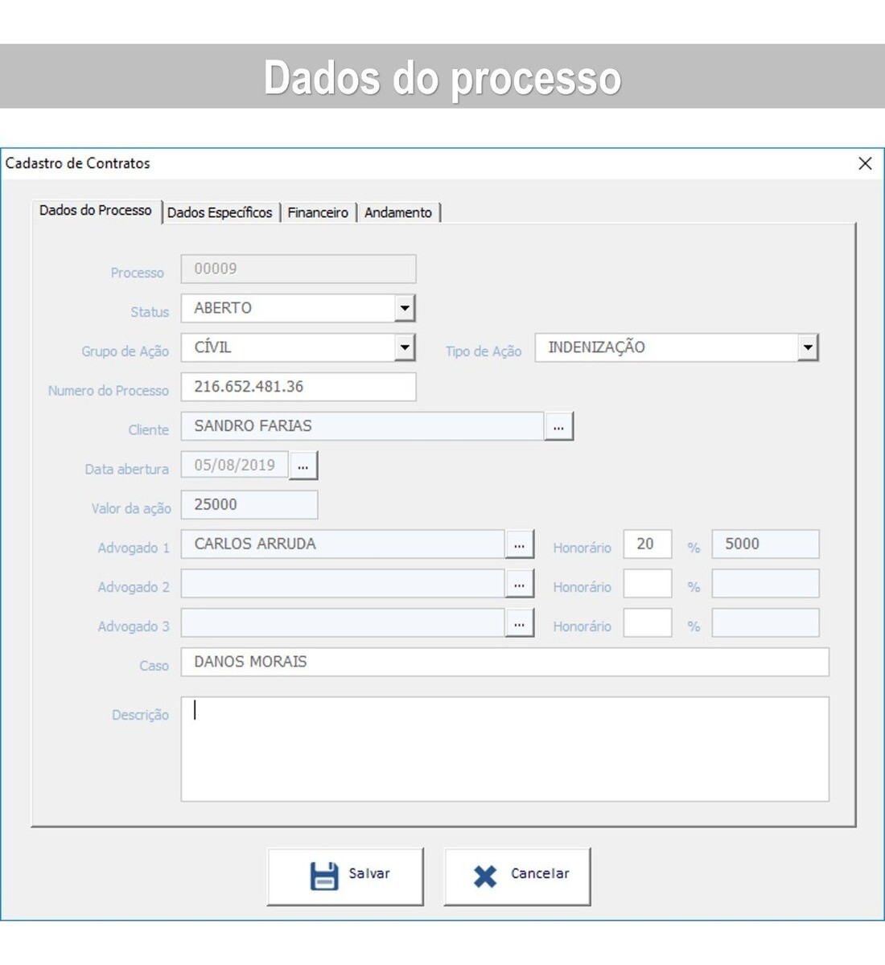This screenshot has height=965, width=885.
Task: Open the Tipo de Ação dropdown
Action: pos(808,347)
